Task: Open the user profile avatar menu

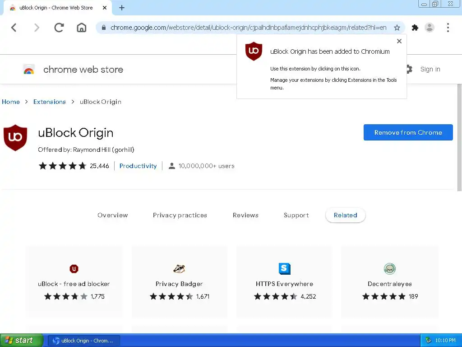Action: click(430, 28)
